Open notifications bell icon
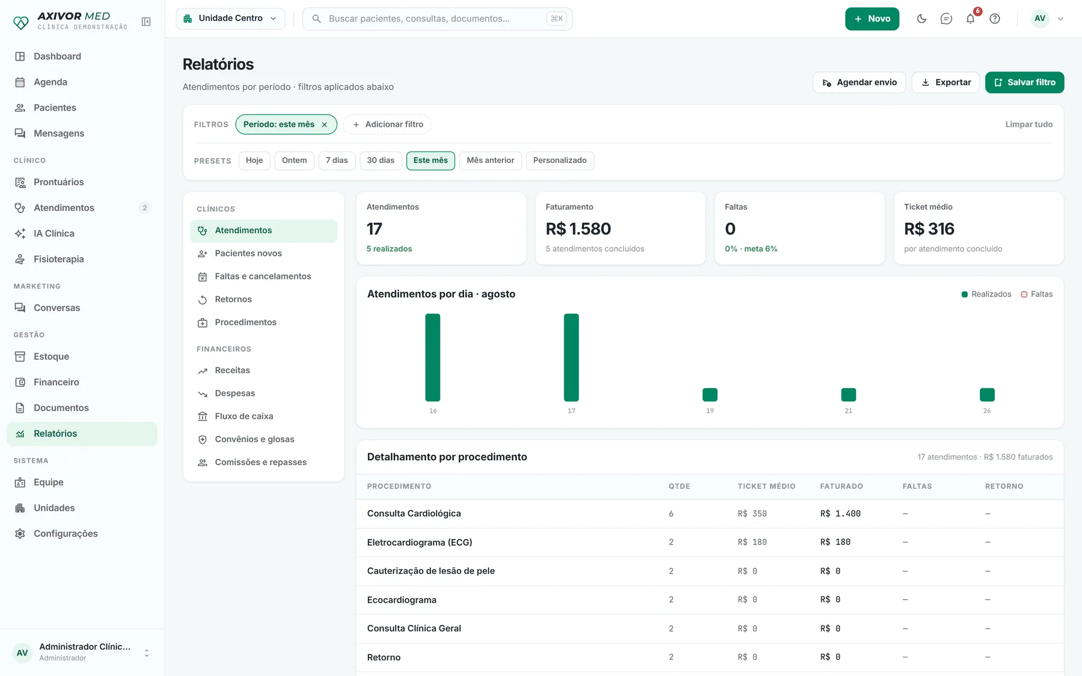 pyautogui.click(x=970, y=19)
